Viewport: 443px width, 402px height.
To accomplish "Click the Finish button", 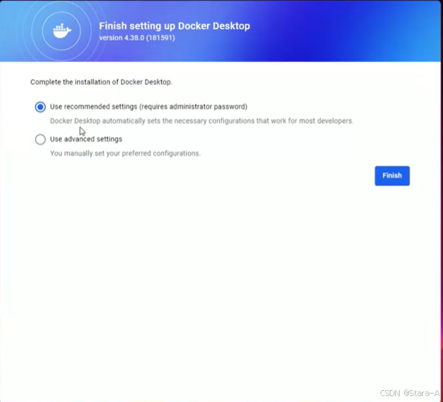I will point(392,176).
